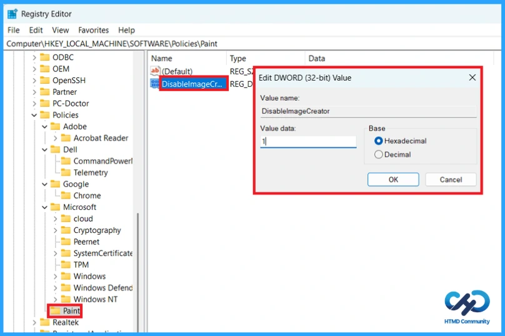Click the (Default) string value icon

(155, 71)
